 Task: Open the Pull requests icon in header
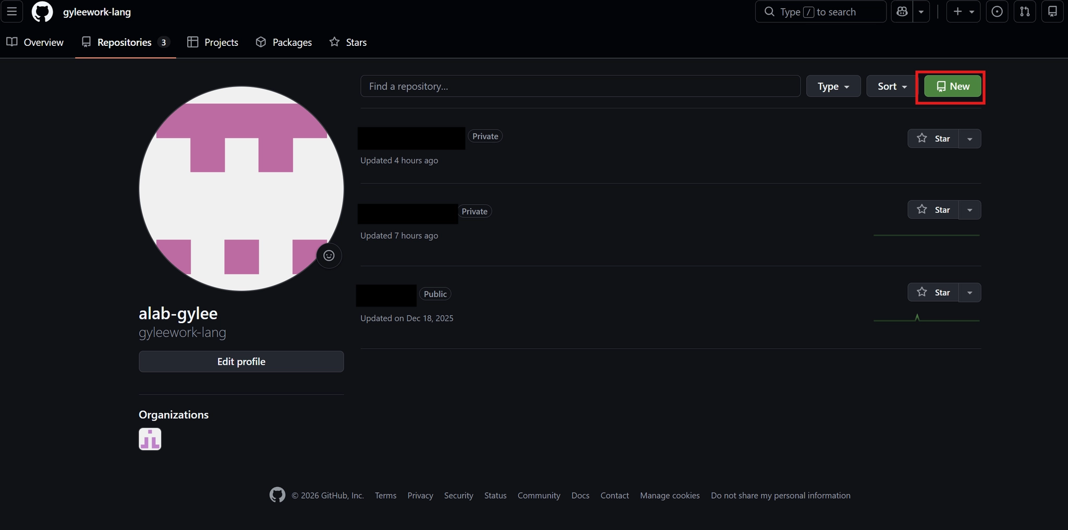(x=1025, y=11)
